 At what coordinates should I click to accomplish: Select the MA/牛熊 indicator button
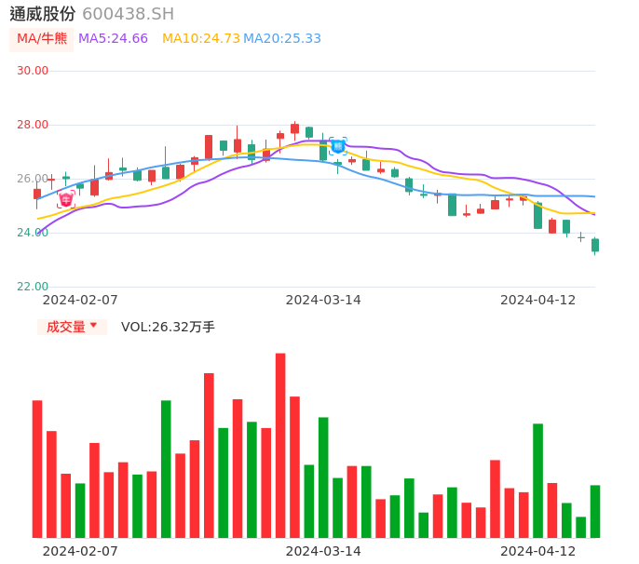pyautogui.click(x=42, y=39)
